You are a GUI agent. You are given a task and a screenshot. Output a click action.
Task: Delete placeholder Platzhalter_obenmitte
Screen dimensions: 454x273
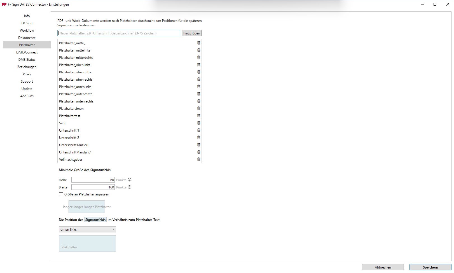[x=199, y=72]
